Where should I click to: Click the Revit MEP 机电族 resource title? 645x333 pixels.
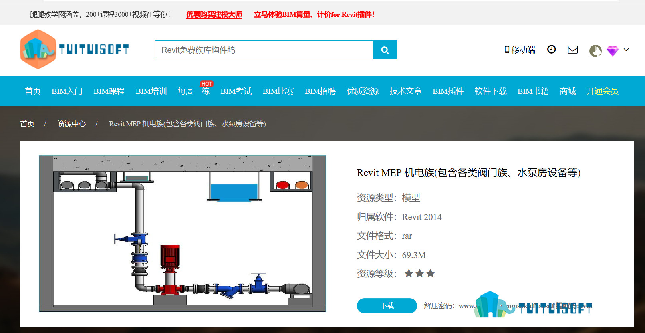click(x=468, y=173)
